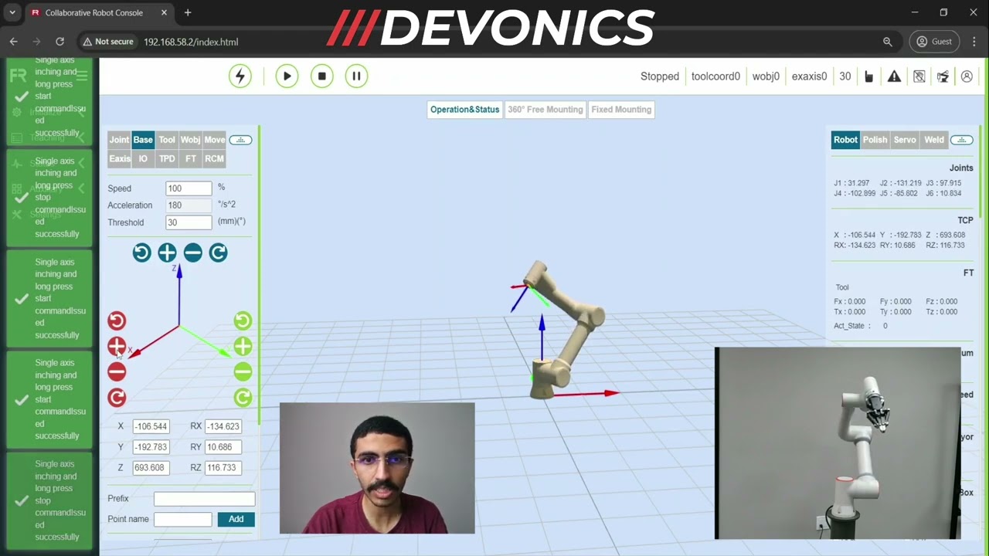Jog X axis negative (red minus)

coord(117,372)
